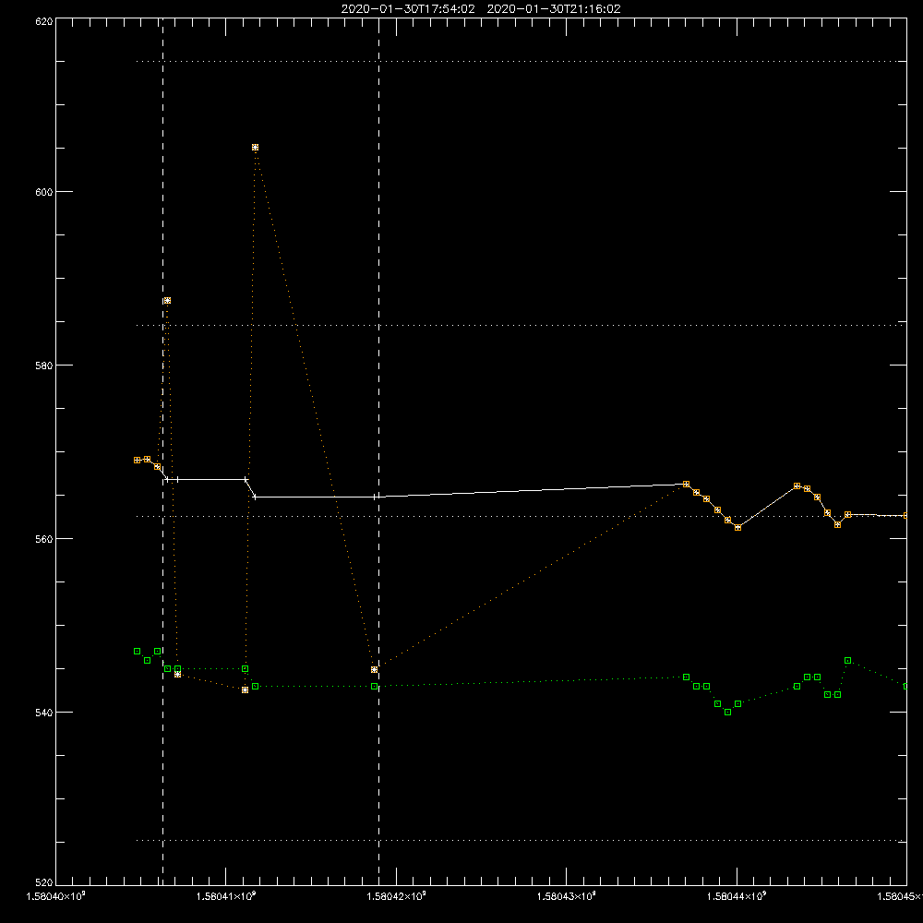923x923 pixels.
Task: Click the start timestamp 2020-01-30T17:54:02 in title
Action: coord(408,9)
